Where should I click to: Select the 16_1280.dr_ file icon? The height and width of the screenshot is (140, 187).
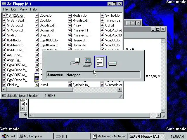pyautogui.click(x=4, y=15)
